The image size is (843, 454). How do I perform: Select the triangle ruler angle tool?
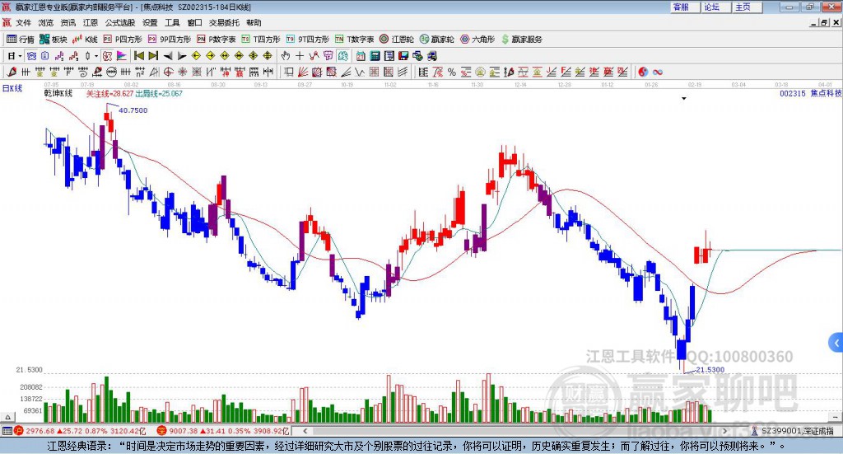pos(154,72)
